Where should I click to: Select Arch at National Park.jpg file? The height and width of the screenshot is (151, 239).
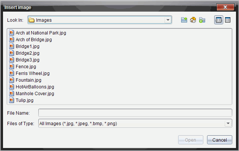(41, 33)
